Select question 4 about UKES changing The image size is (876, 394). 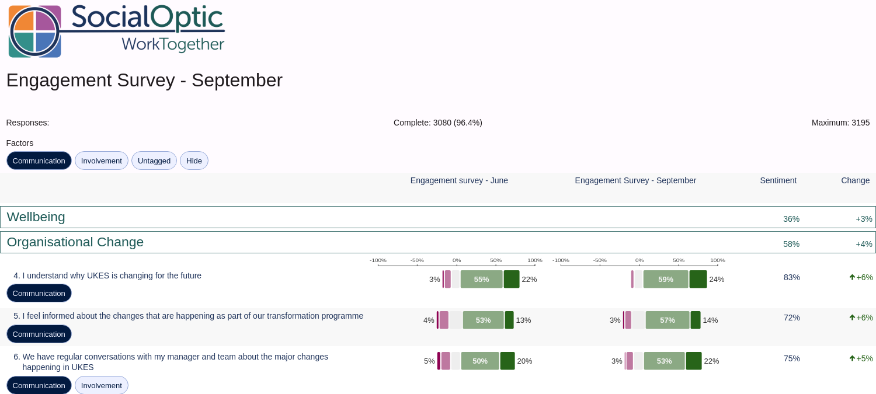pos(107,276)
